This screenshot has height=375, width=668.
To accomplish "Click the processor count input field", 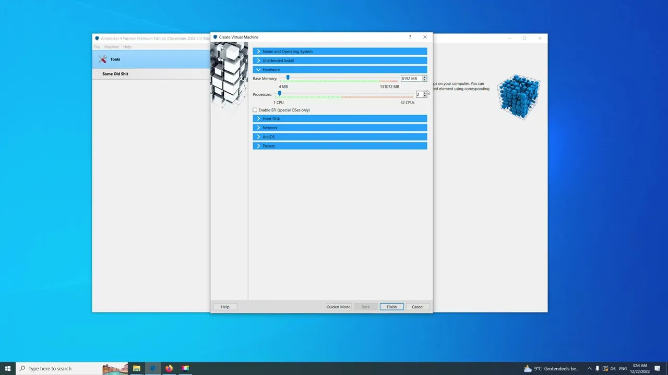I will (419, 94).
